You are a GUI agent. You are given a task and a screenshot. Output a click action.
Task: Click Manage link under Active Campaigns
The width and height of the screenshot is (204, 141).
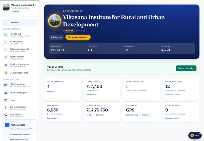51,91
